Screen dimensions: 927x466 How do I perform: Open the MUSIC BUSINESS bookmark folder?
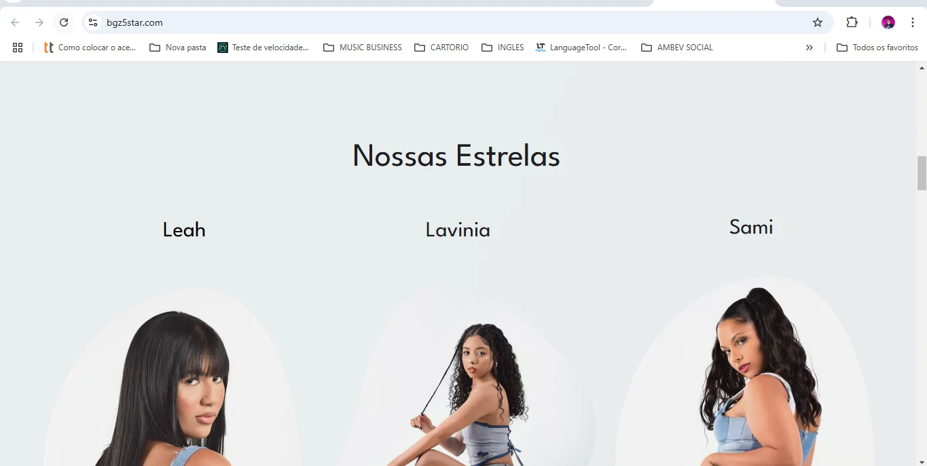363,48
